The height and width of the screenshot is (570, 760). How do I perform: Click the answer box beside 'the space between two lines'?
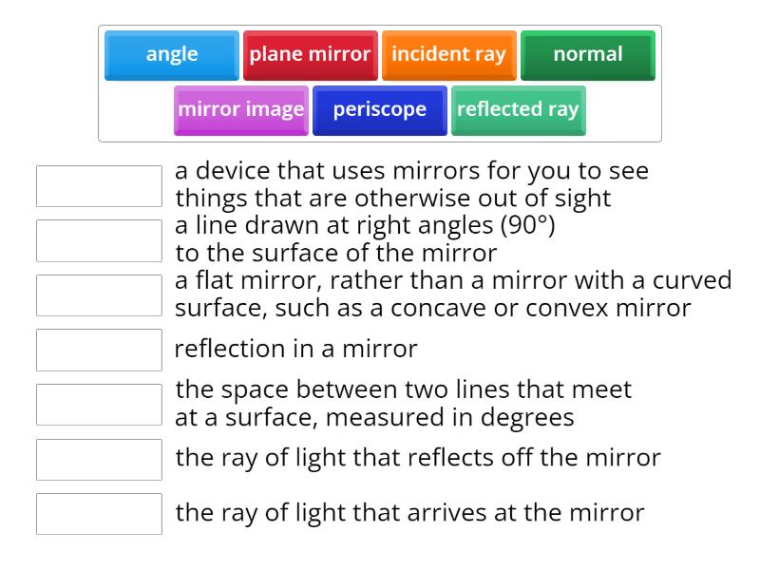pos(99,404)
